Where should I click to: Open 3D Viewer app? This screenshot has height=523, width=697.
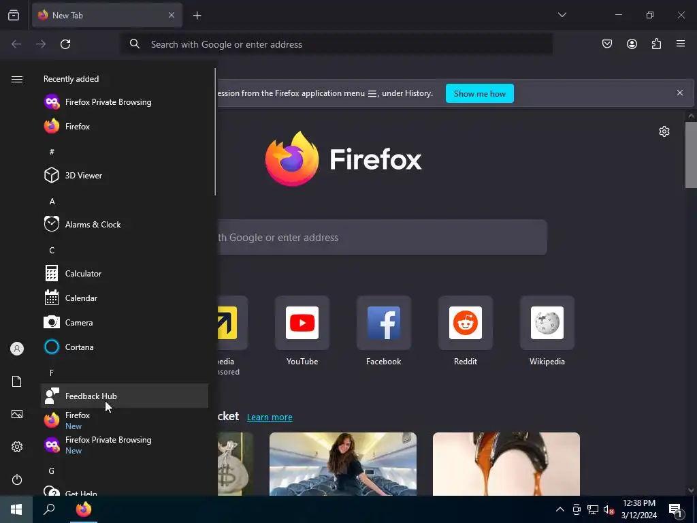coord(125,175)
